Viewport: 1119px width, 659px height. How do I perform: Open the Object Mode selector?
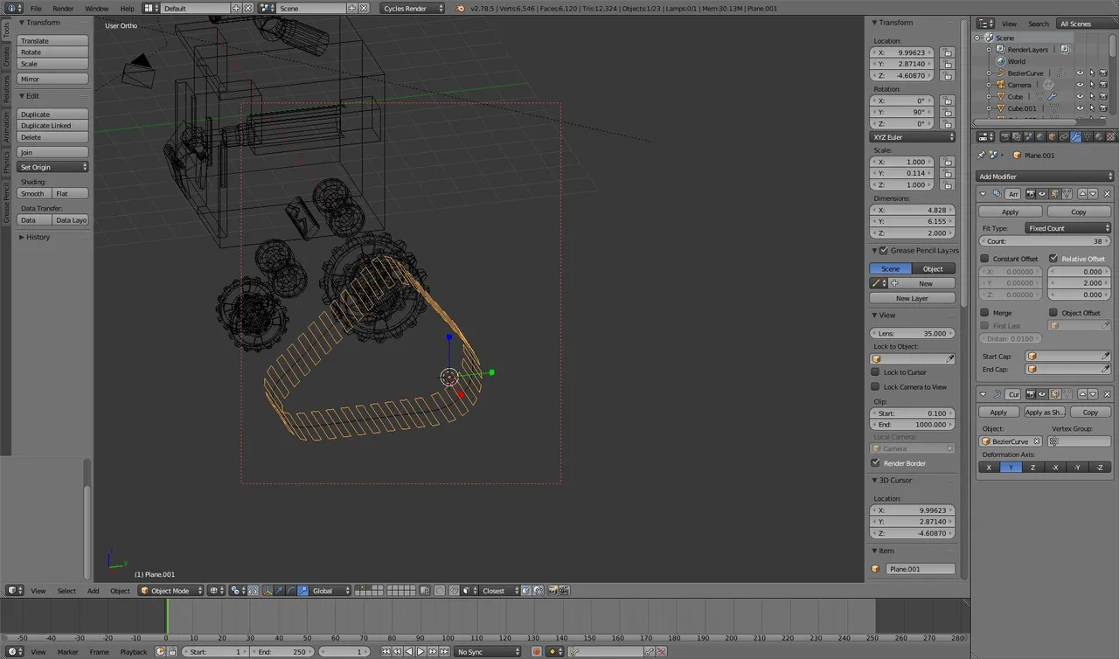click(x=171, y=591)
